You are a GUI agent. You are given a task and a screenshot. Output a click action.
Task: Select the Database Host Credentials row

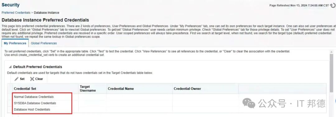tap(167, 109)
